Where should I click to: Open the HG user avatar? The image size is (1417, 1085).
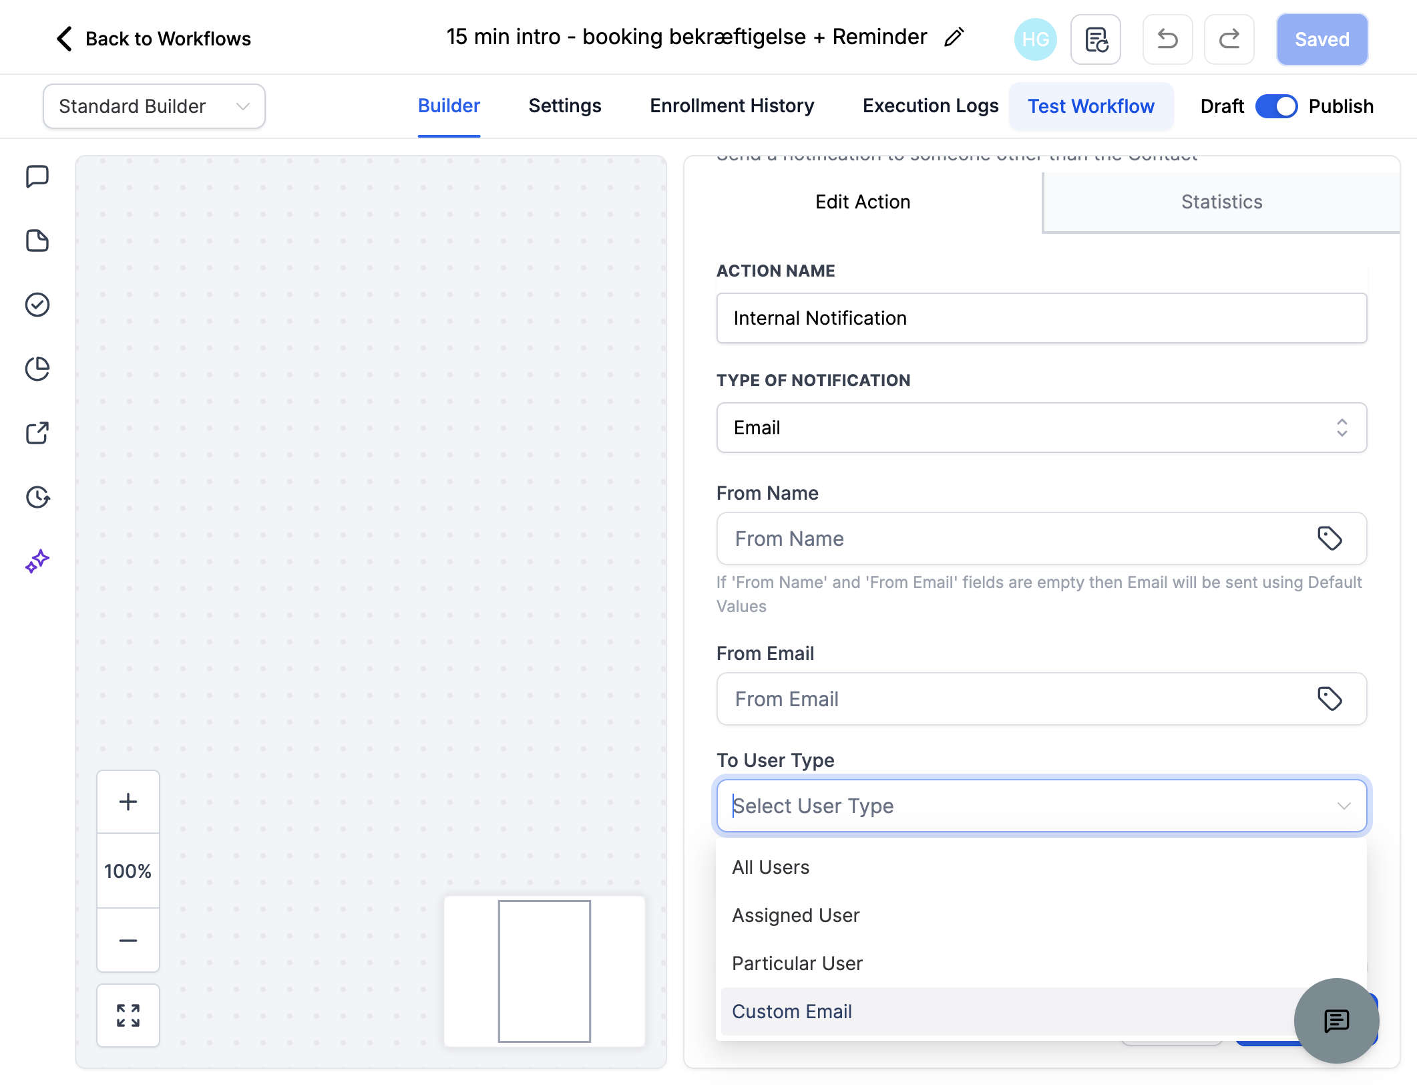[x=1035, y=39]
